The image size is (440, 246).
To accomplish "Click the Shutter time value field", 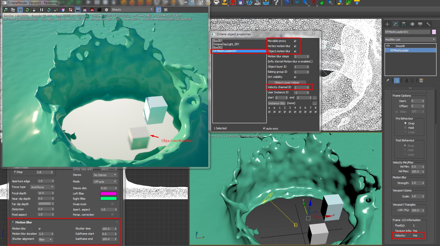I will [x=108, y=229].
